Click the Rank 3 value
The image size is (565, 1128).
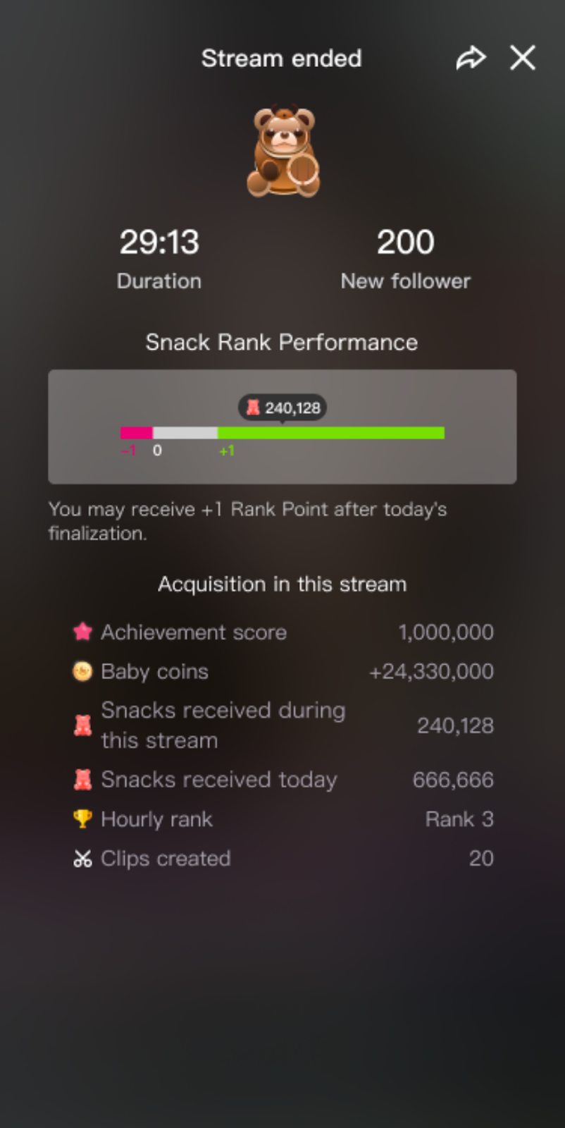point(459,819)
